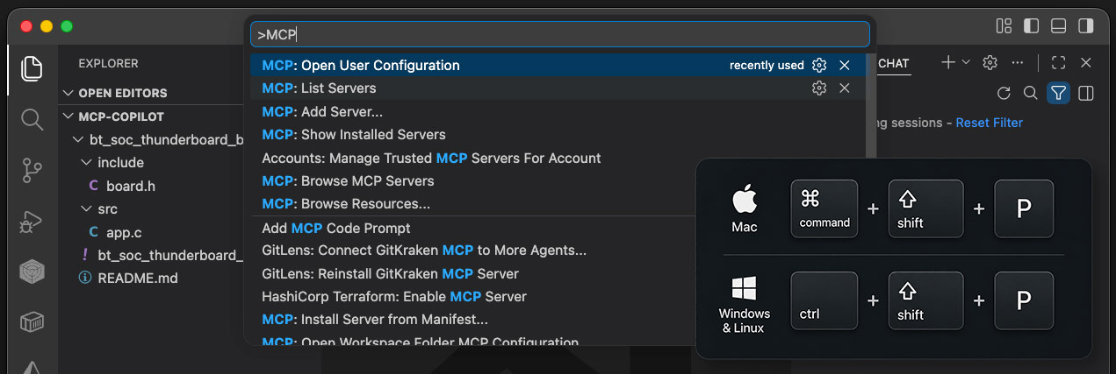1116x374 pixels.
Task: Open the Source Control view
Action: [32, 170]
